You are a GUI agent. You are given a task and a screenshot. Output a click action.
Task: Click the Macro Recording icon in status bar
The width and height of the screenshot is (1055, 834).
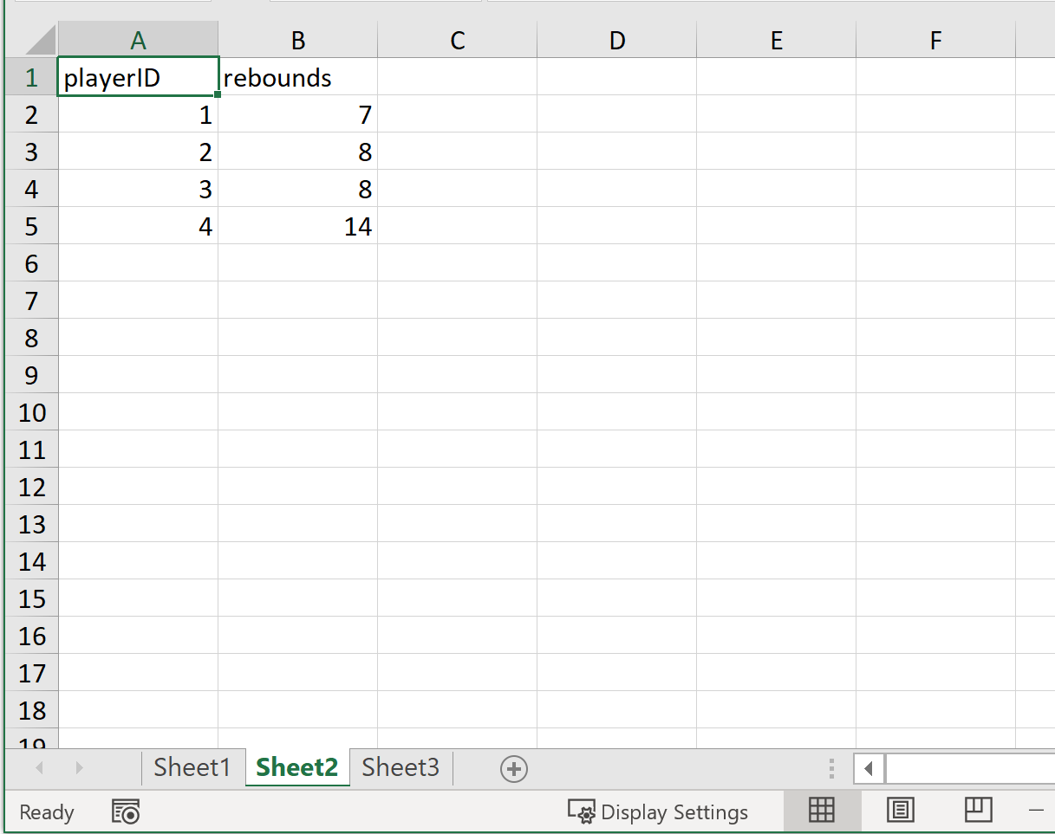point(127,811)
